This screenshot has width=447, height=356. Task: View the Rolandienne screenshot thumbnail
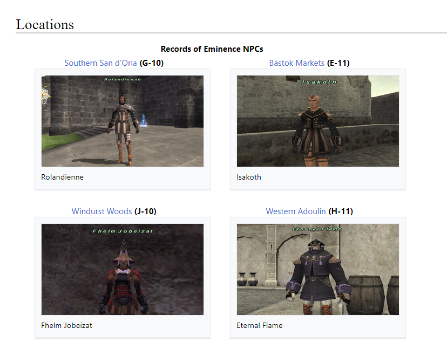(x=123, y=121)
